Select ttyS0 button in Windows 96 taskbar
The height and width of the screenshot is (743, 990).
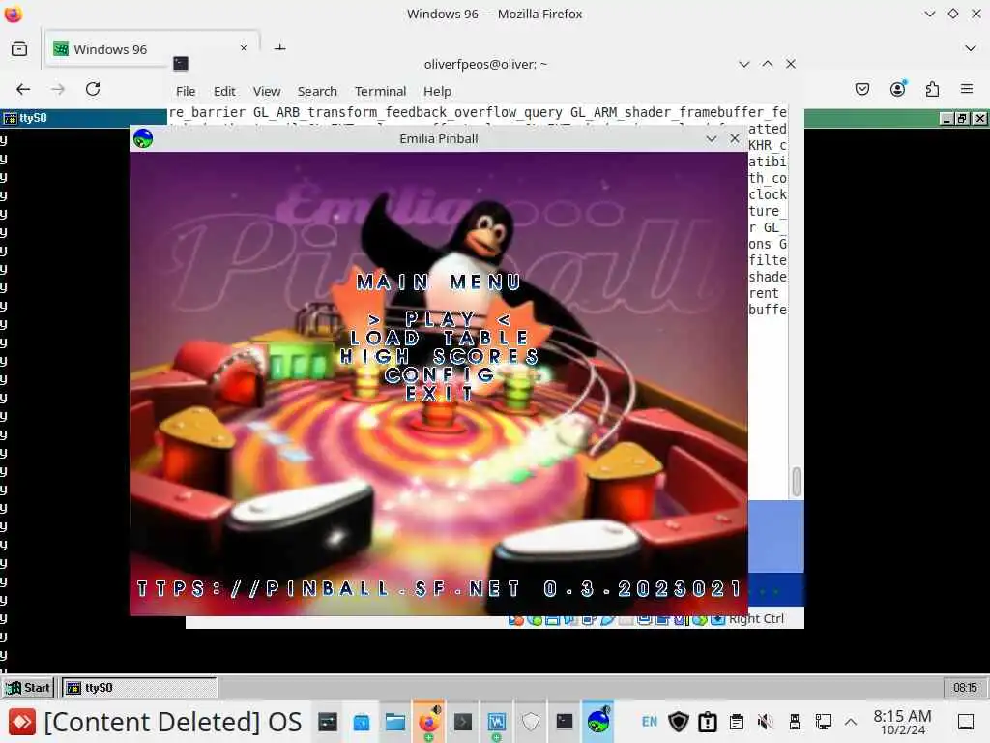click(x=139, y=688)
